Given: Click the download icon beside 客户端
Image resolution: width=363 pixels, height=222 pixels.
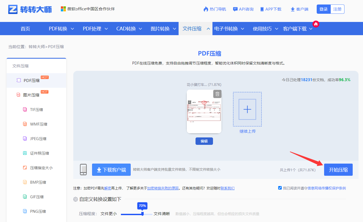Looking at the screenshot, I should click(293, 9).
